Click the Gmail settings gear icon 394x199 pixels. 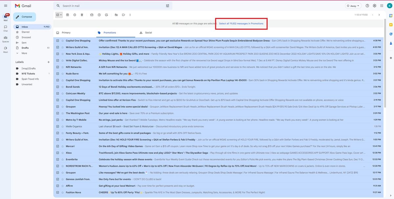tap(373, 5)
